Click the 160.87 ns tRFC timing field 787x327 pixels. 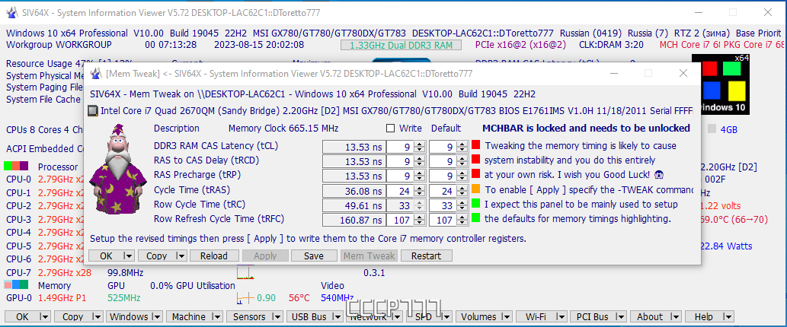354,220
